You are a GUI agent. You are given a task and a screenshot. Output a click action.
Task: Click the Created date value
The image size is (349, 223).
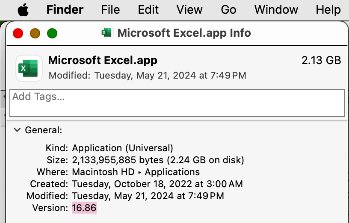point(157,184)
